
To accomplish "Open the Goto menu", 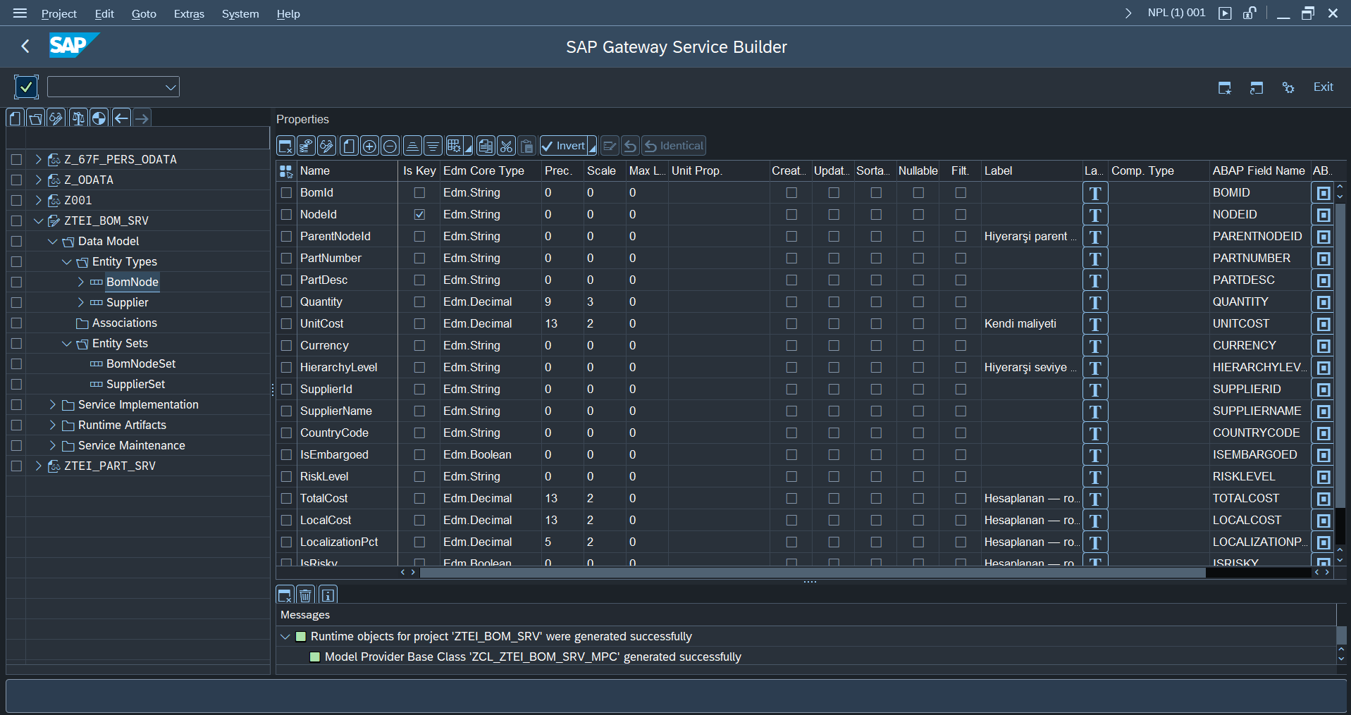I will pyautogui.click(x=144, y=13).
